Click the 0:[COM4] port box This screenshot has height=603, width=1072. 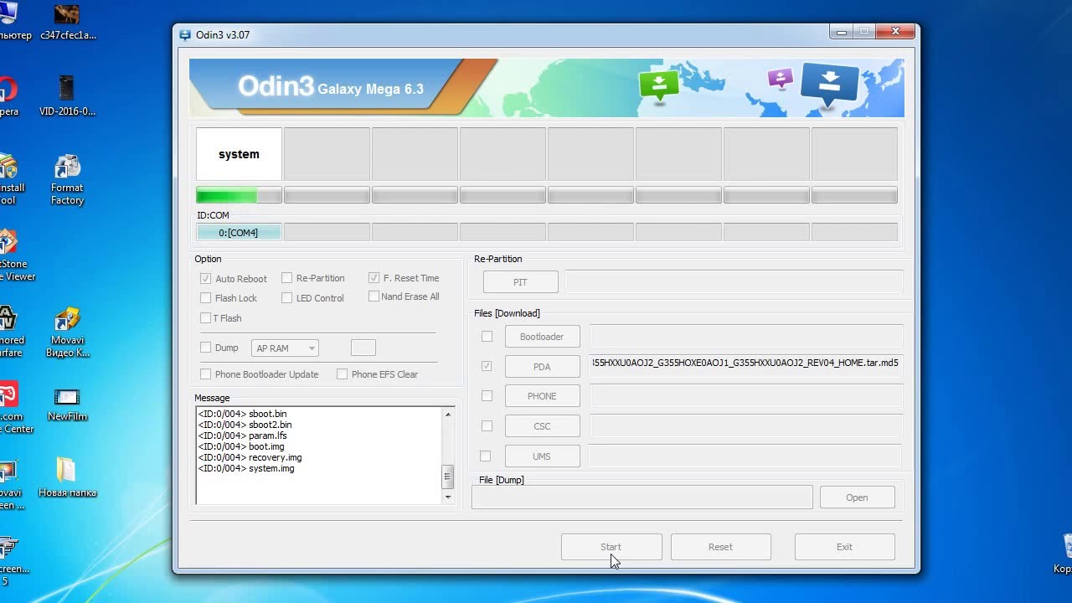click(239, 233)
